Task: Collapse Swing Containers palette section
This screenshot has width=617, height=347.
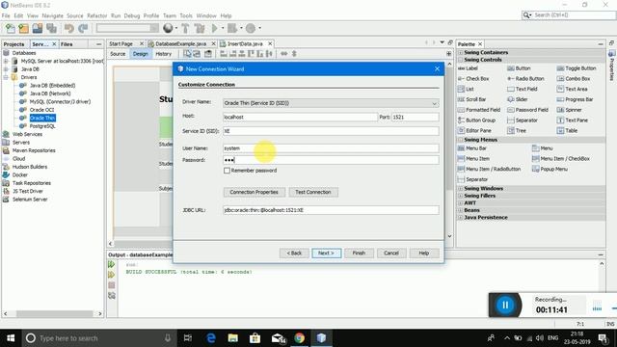Action: coord(461,52)
